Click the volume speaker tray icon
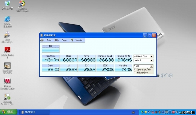 pyautogui.click(x=156, y=112)
